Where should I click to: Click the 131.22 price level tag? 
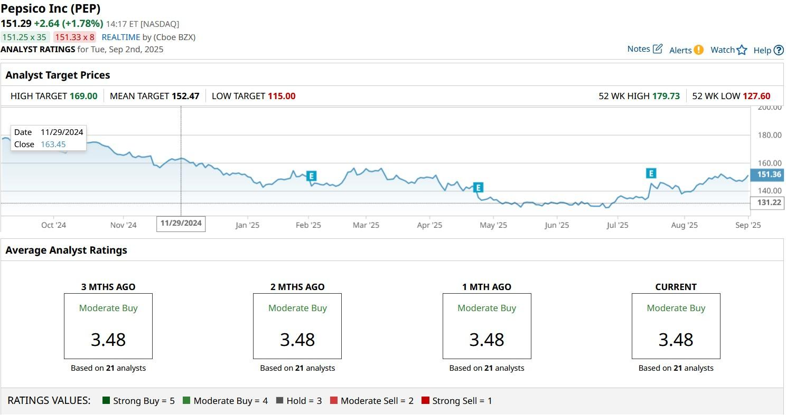[768, 202]
